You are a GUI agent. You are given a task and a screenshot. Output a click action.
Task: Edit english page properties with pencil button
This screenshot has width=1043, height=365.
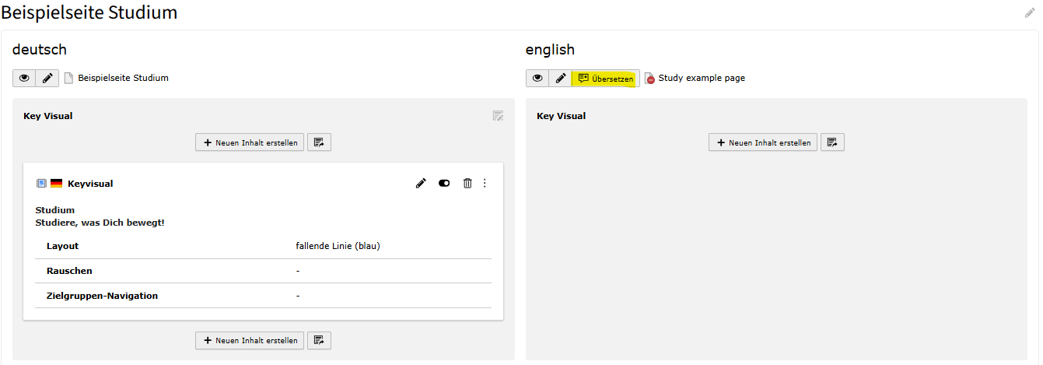[x=560, y=78]
